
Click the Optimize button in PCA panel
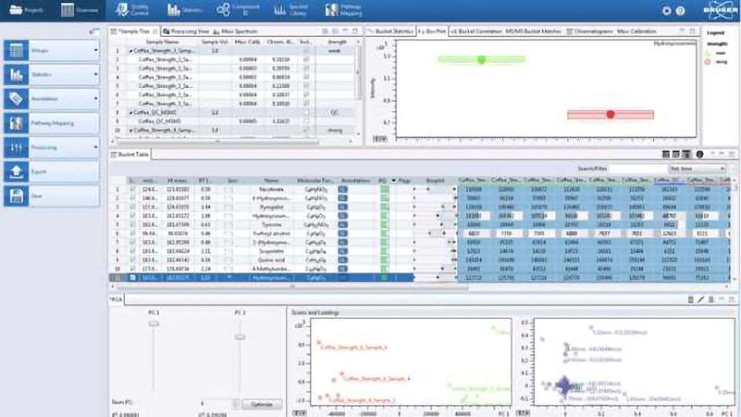point(262,404)
